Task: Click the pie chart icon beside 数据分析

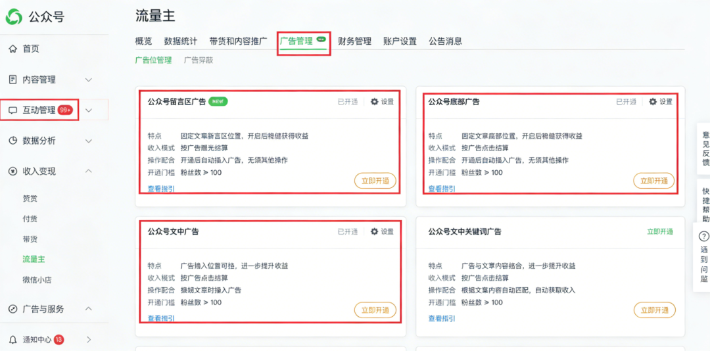Action: [13, 141]
